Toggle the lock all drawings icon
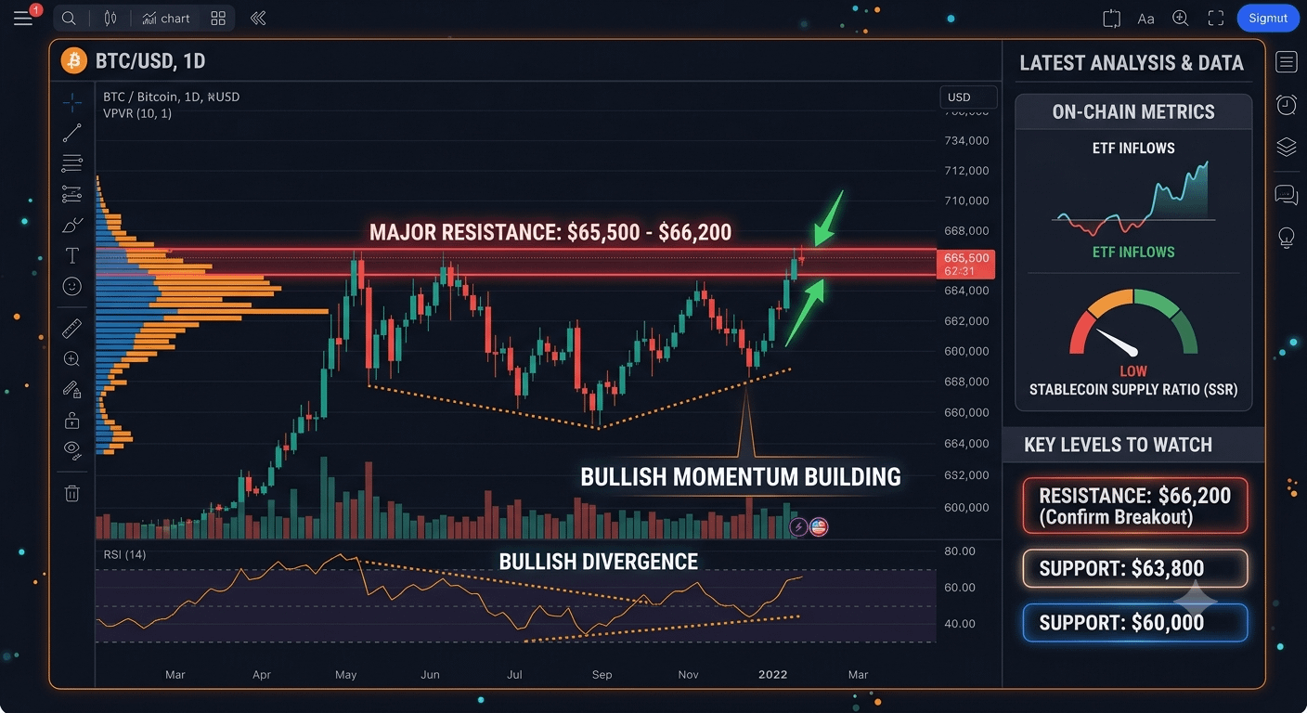1307x713 pixels. tap(71, 420)
